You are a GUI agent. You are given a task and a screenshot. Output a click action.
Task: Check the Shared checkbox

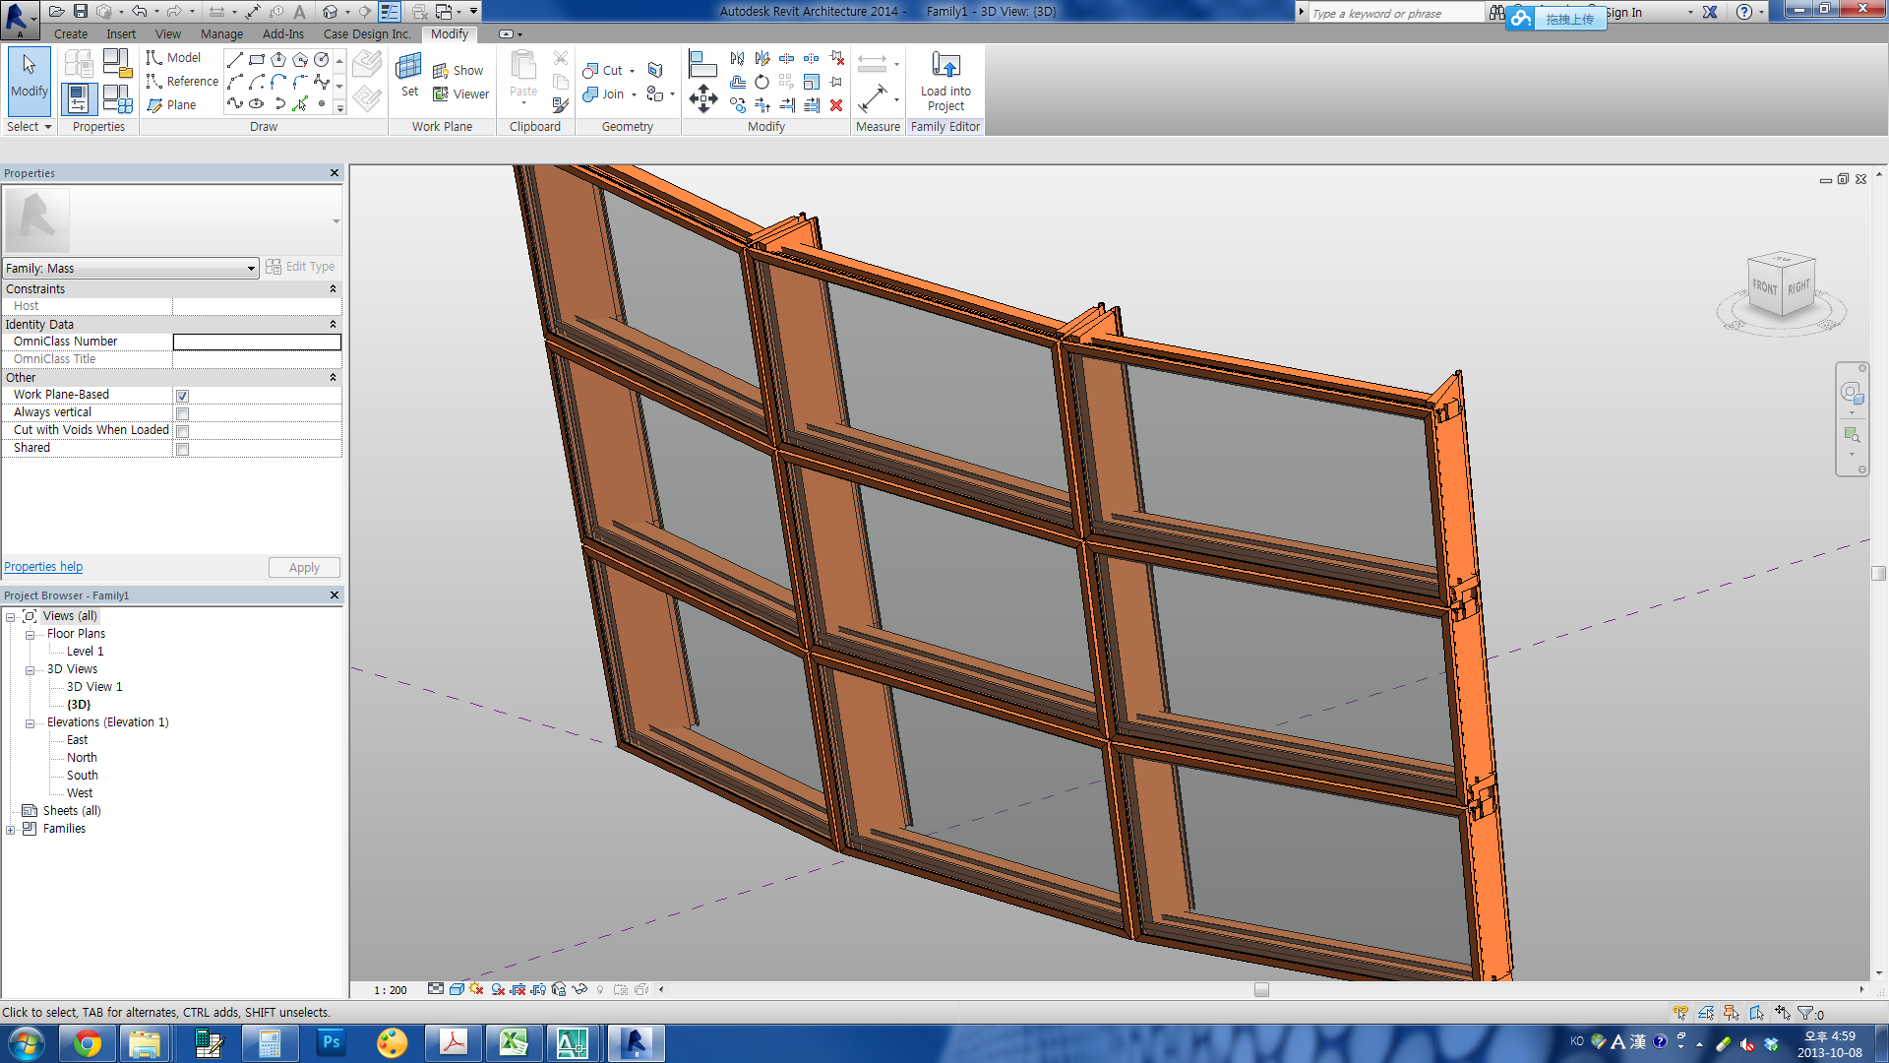tap(183, 449)
